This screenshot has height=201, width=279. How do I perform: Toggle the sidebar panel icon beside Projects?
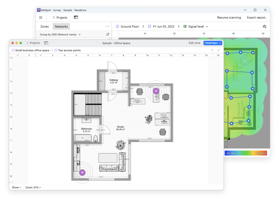pos(76,18)
